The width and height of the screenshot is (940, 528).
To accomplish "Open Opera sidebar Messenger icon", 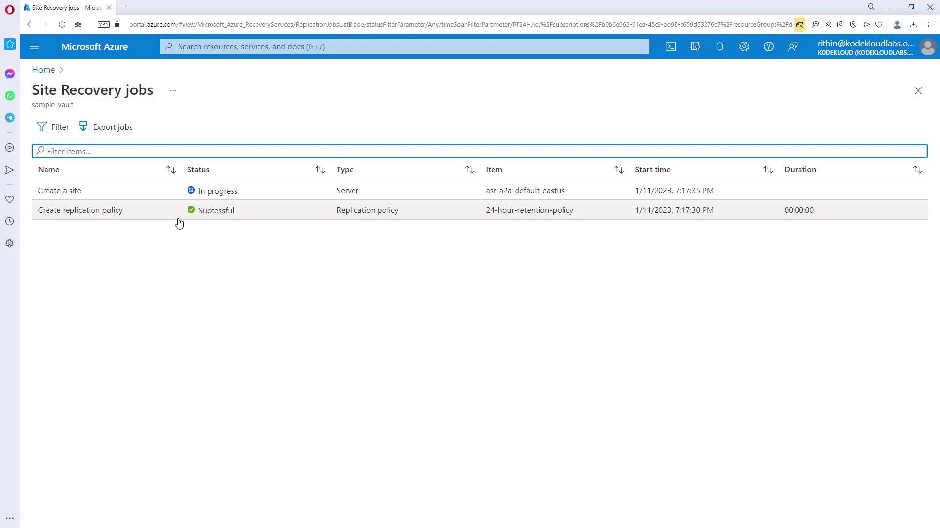I will (x=10, y=74).
